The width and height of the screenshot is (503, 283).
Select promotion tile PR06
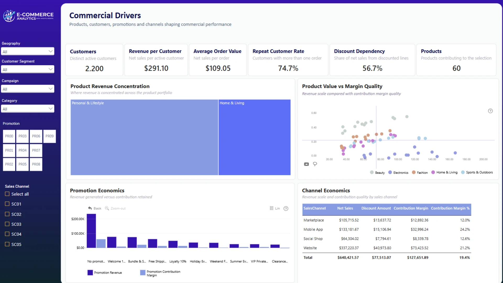tap(36, 136)
